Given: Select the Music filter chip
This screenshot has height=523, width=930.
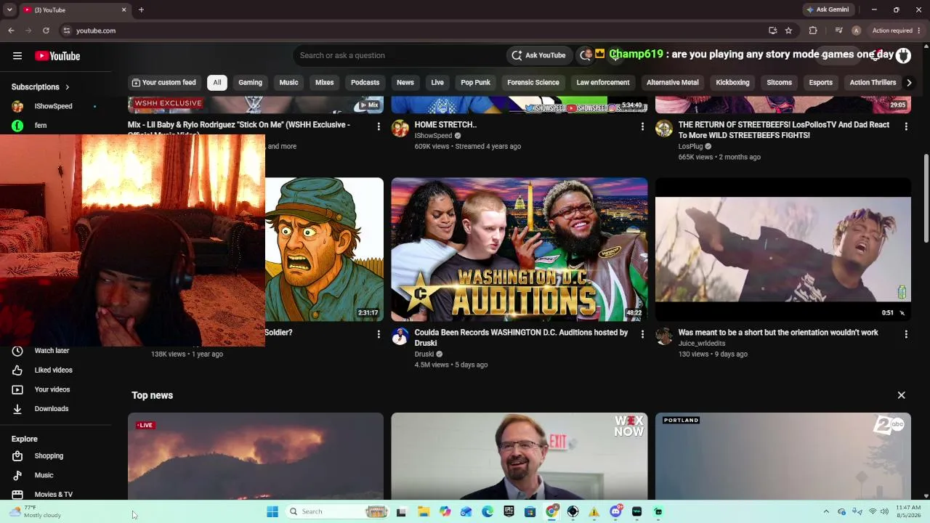Looking at the screenshot, I should tap(288, 83).
